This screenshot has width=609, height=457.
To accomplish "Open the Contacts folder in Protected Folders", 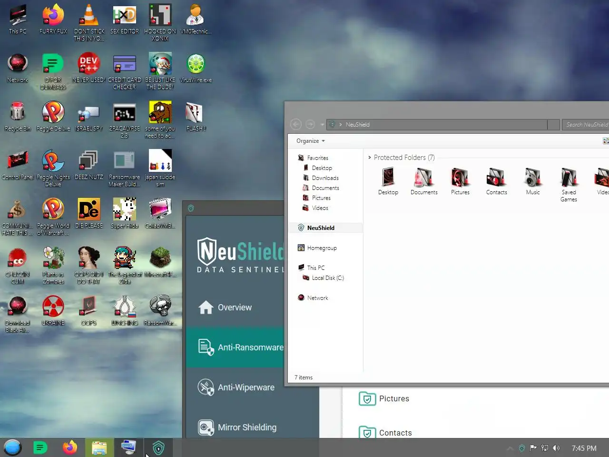I will (496, 181).
